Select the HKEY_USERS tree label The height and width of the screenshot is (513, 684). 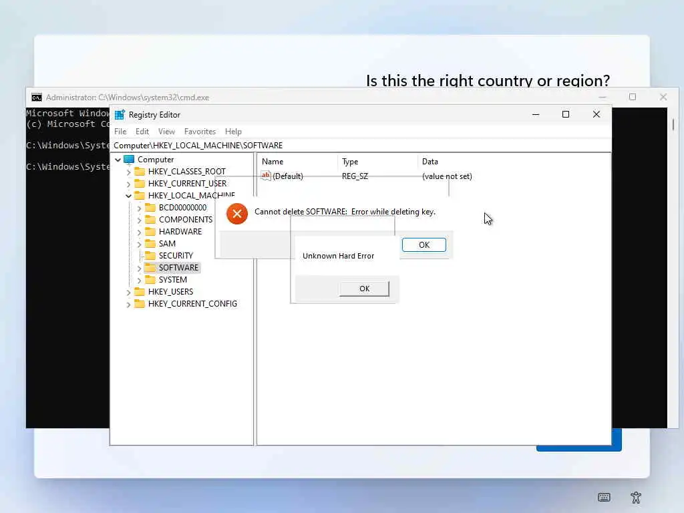[x=170, y=291]
